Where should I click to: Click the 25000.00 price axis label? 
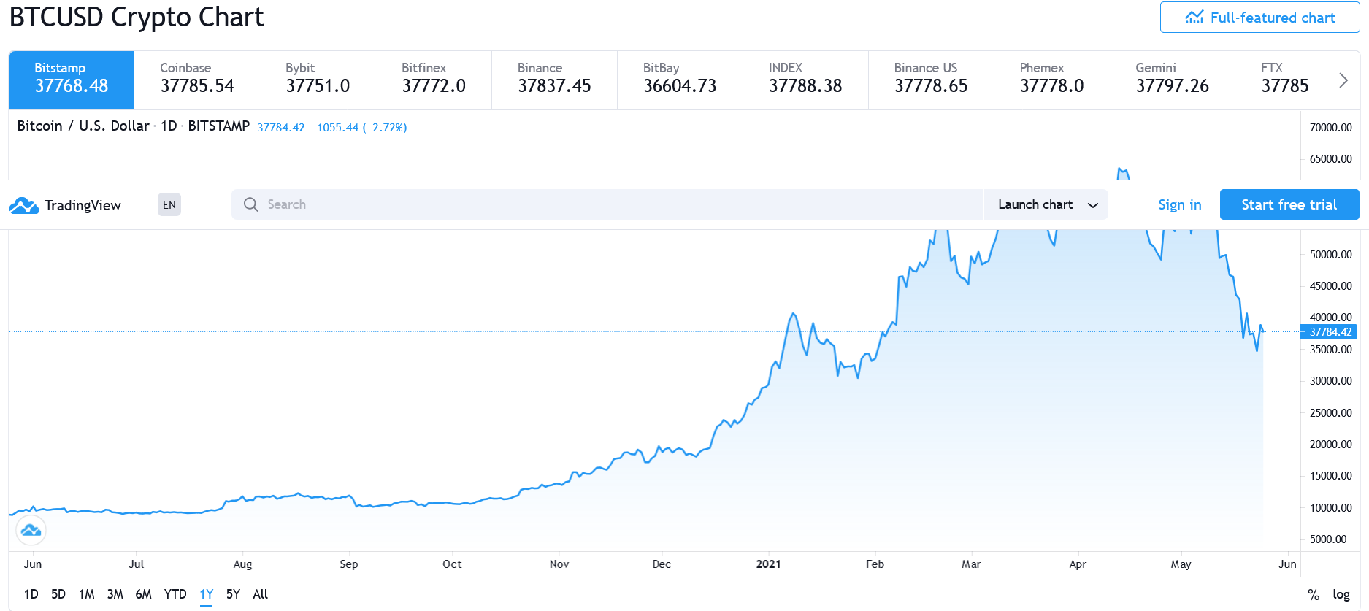click(1330, 412)
